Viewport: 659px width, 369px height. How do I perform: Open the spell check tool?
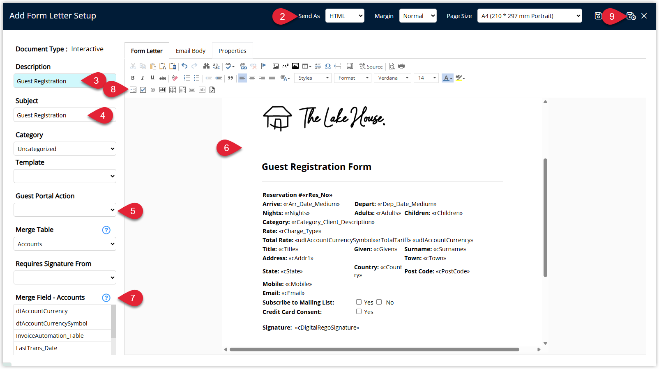[230, 66]
